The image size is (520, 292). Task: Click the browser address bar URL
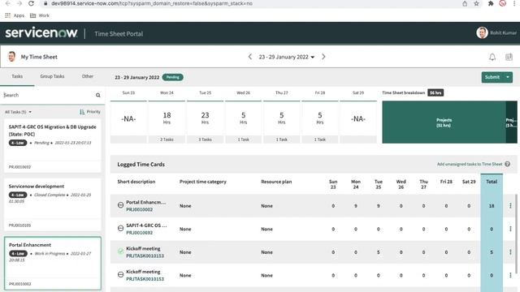pyautogui.click(x=152, y=3)
